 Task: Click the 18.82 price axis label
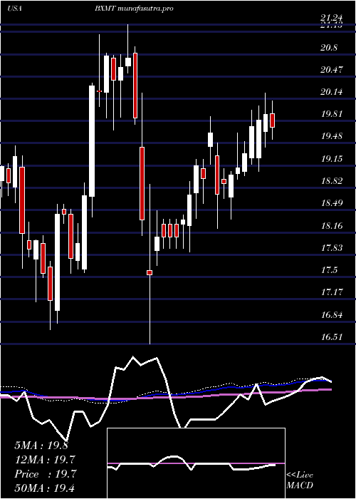tap(333, 181)
